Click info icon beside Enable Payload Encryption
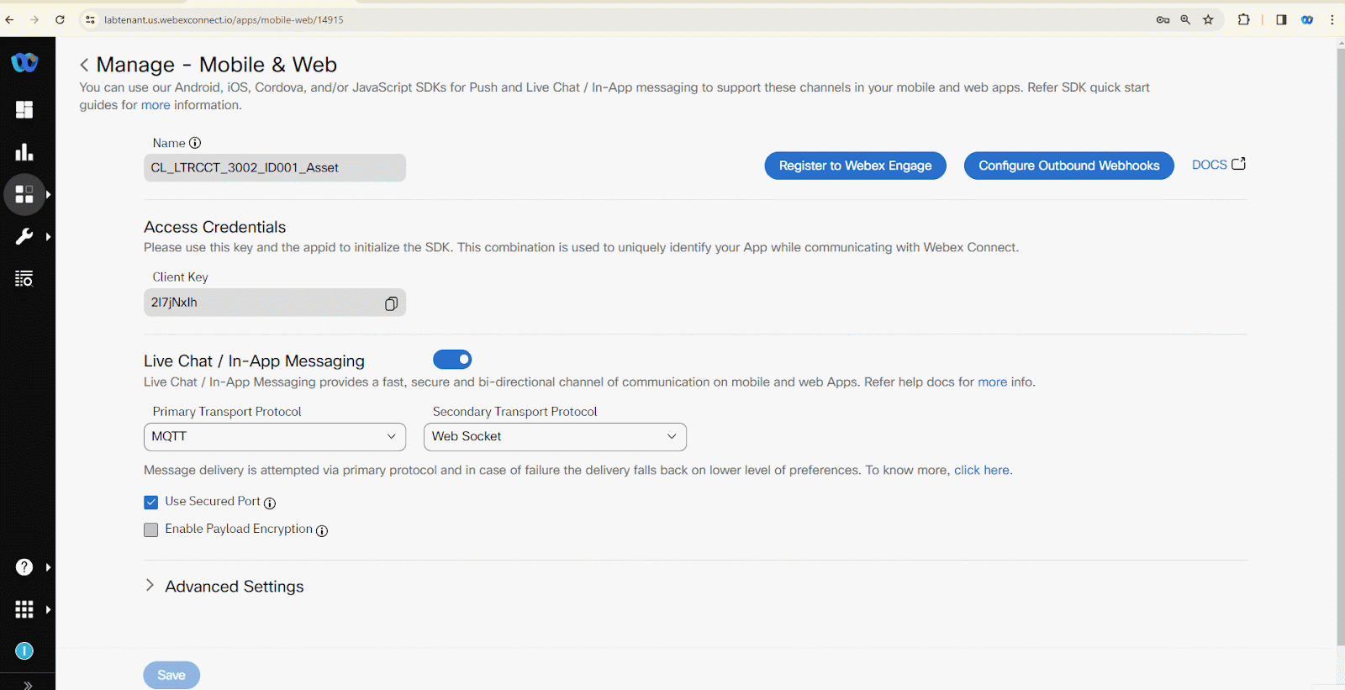Image resolution: width=1345 pixels, height=690 pixels. click(322, 531)
